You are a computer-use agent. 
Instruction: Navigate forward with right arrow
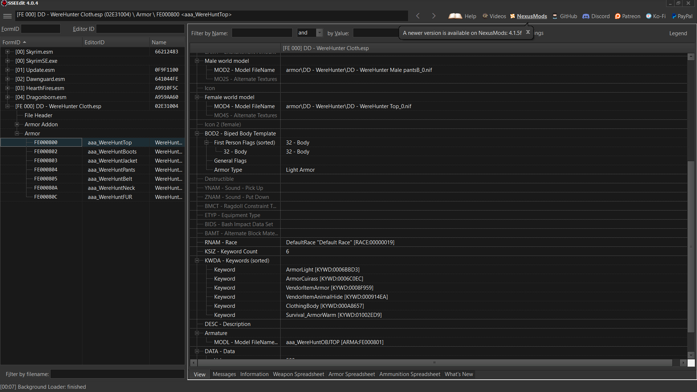tap(434, 16)
